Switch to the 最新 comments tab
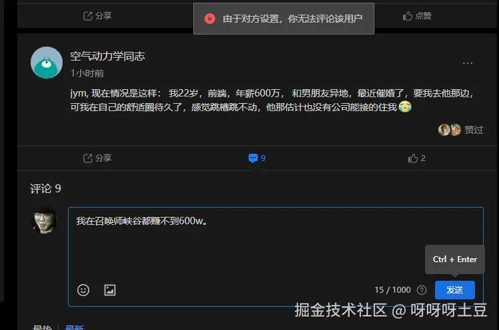This screenshot has height=330, width=499. click(75, 327)
